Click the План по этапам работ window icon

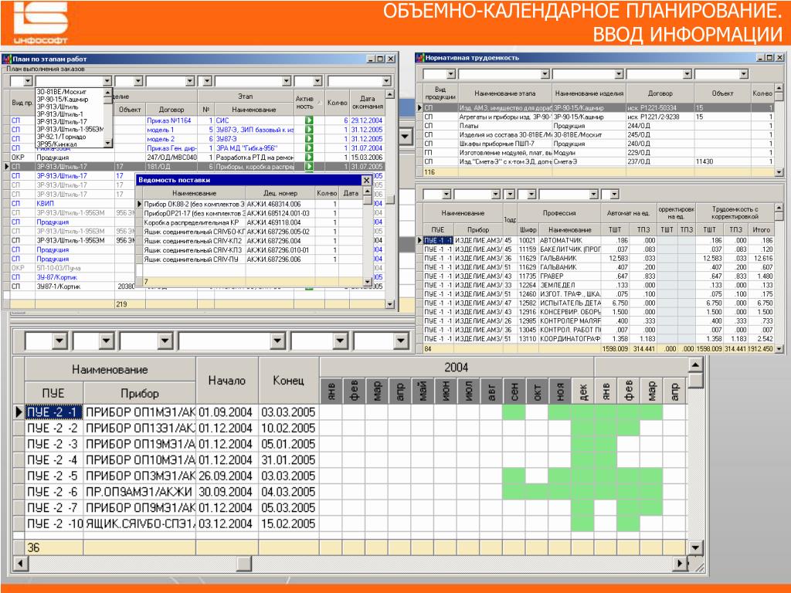[7, 59]
